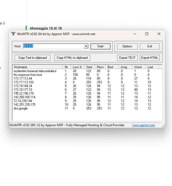Click Copy HTML to clipboard
The image size is (172, 186).
point(72,58)
